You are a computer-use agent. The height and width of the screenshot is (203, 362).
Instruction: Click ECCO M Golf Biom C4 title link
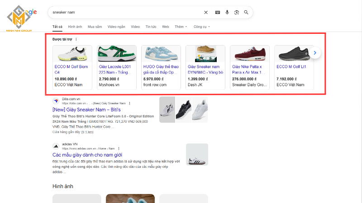pyautogui.click(x=71, y=69)
